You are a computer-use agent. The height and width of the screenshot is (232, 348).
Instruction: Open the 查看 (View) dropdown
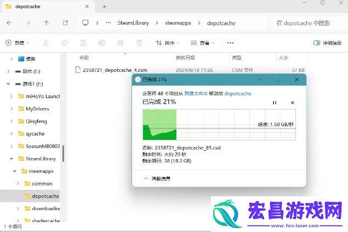(202, 43)
